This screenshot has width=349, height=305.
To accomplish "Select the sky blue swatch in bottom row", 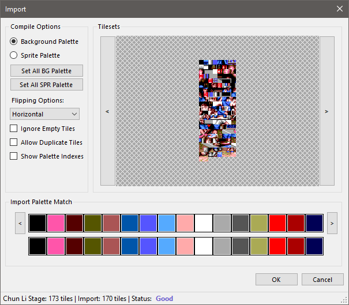I will click(x=167, y=246).
